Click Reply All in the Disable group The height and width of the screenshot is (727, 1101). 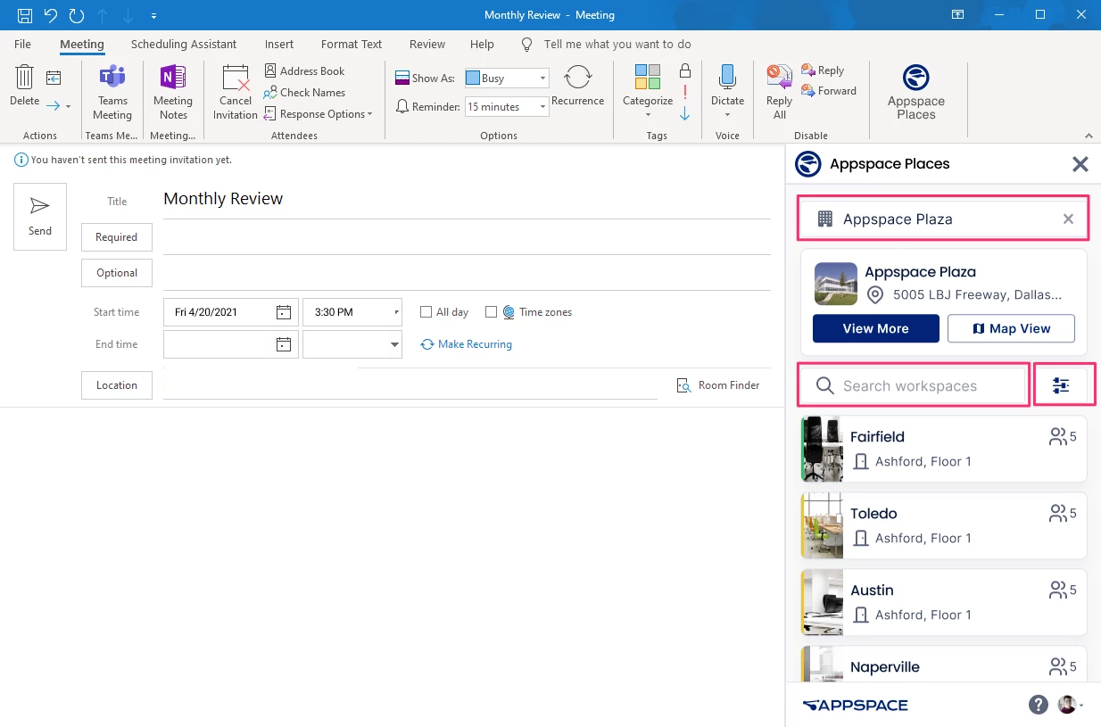[780, 92]
